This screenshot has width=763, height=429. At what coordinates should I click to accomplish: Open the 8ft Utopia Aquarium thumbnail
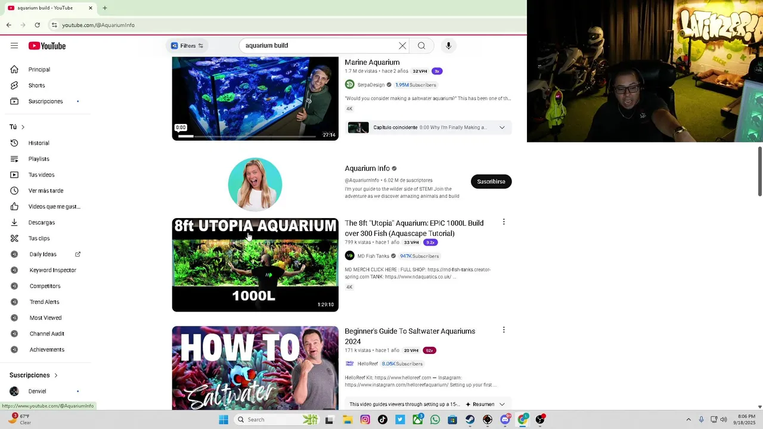point(255,265)
